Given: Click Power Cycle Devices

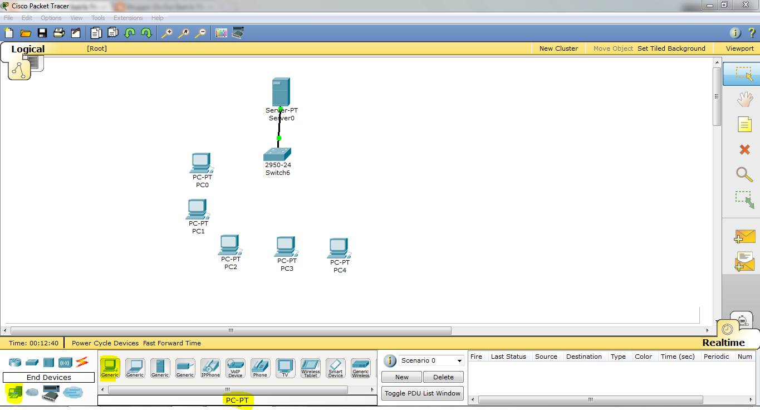Looking at the screenshot, I should point(105,343).
